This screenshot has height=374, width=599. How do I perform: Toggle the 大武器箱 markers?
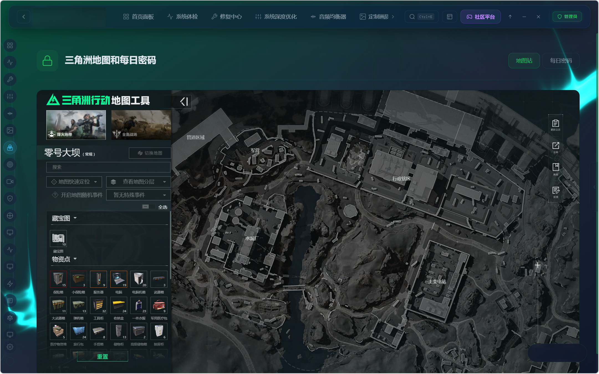point(58,305)
